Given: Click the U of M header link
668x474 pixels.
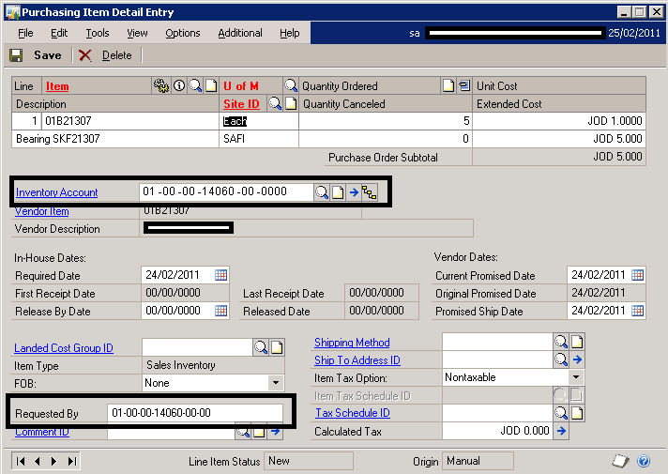Looking at the screenshot, I should (241, 86).
